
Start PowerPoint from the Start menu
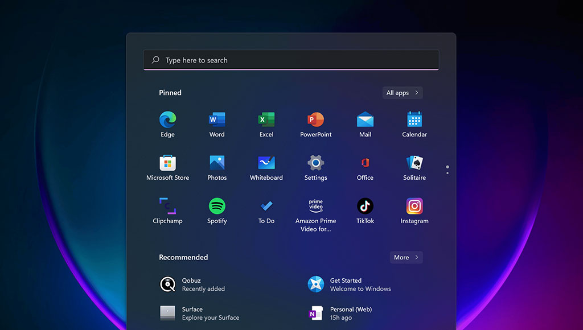click(x=315, y=120)
